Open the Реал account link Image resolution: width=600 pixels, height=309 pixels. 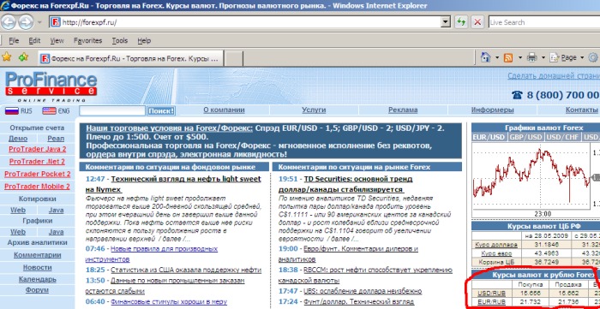(56, 139)
